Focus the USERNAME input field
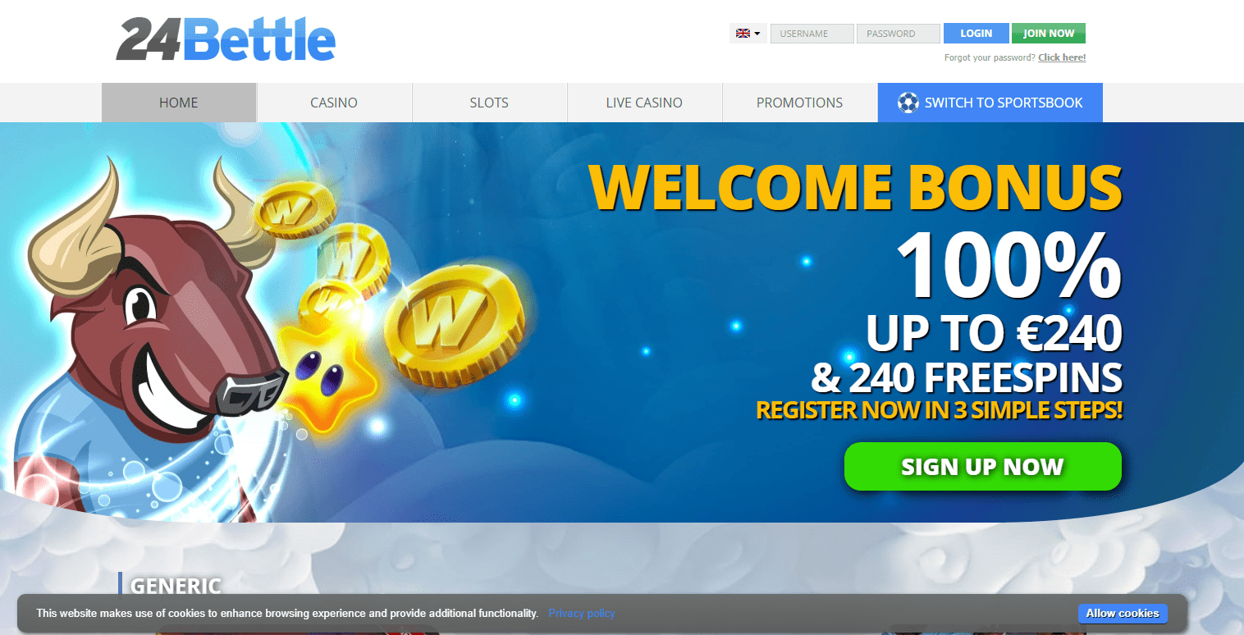 tap(812, 34)
